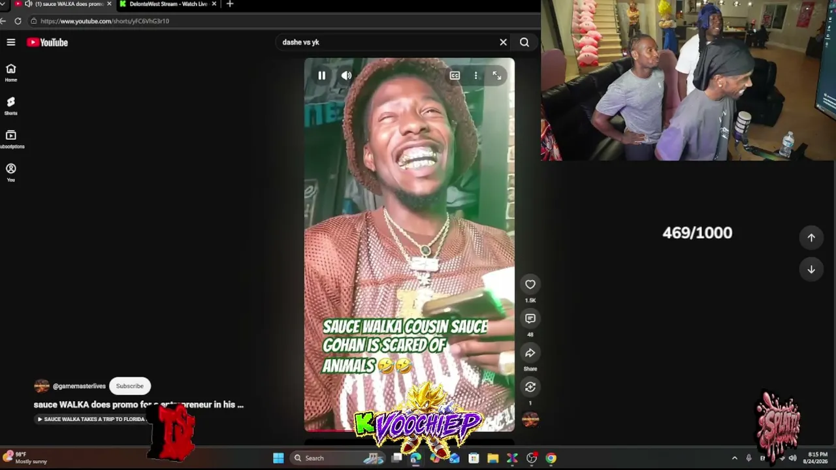Open Outlook from the taskbar
The height and width of the screenshot is (470, 836).
pos(455,458)
